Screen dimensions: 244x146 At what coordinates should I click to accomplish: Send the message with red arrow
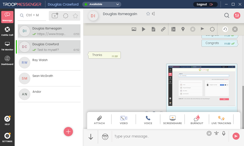(x=236, y=136)
